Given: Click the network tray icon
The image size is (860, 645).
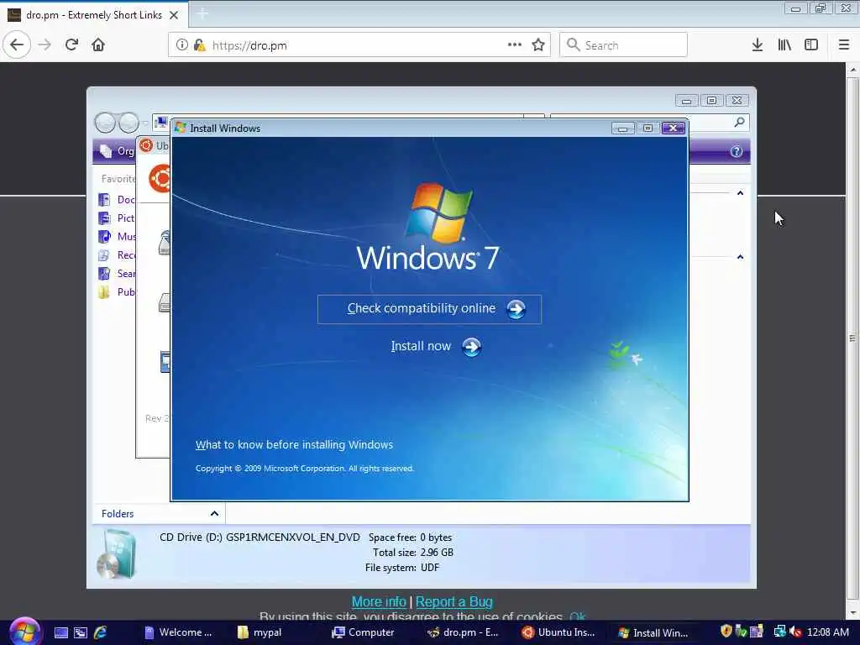Looking at the screenshot, I should pos(780,632).
